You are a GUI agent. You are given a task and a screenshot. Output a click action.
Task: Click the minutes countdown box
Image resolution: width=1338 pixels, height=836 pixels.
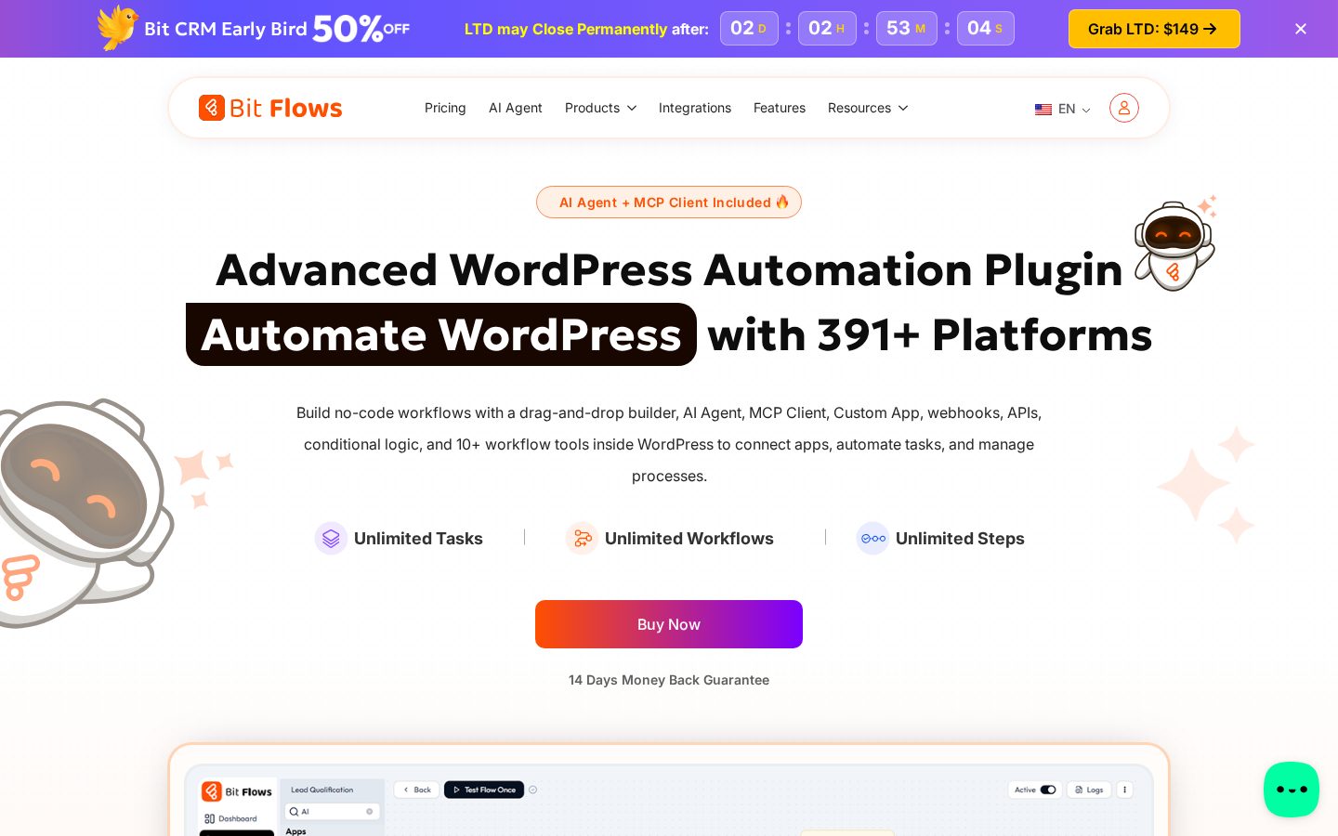(906, 29)
